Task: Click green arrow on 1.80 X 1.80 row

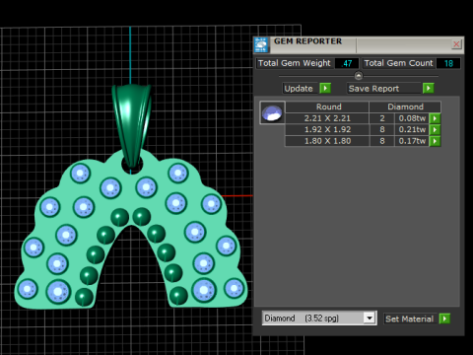Action: point(435,141)
